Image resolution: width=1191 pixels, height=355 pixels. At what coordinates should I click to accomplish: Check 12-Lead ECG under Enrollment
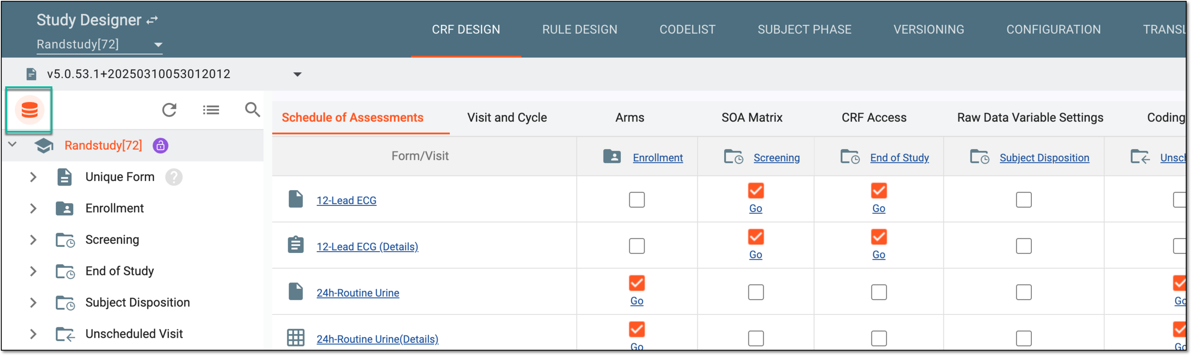(636, 200)
